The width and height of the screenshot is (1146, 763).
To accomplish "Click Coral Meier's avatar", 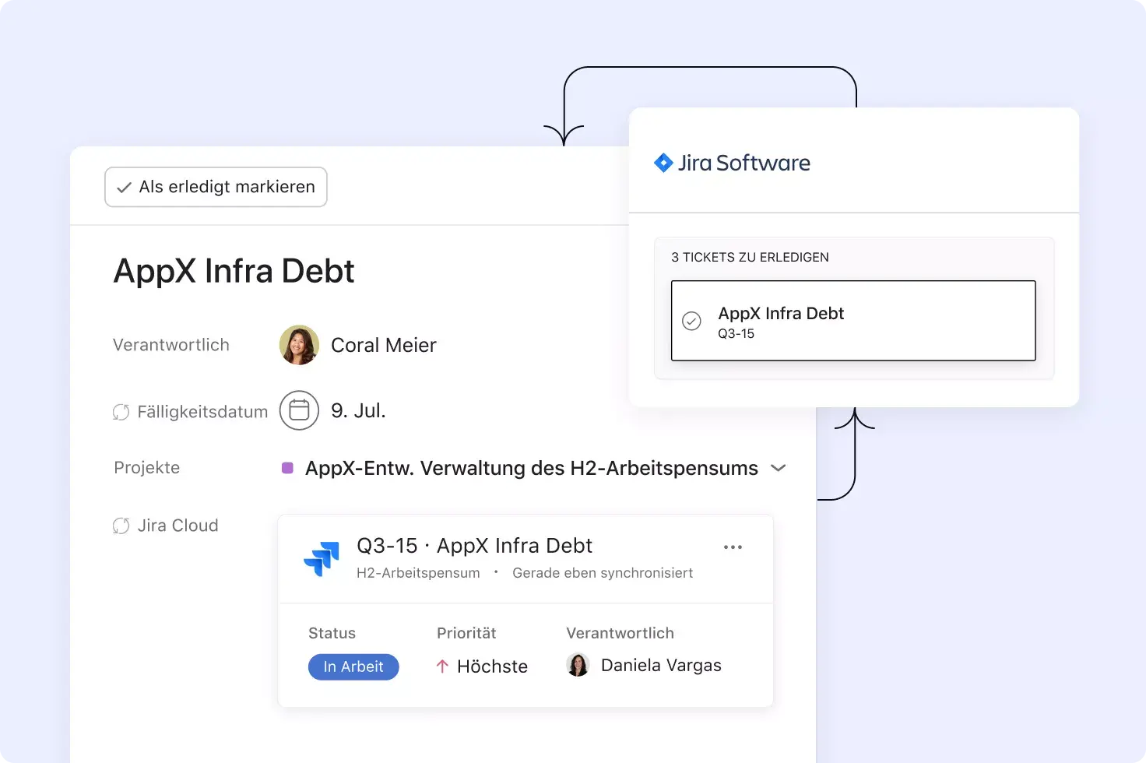I will (299, 345).
